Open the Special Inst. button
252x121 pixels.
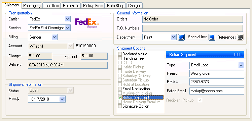[212, 37]
